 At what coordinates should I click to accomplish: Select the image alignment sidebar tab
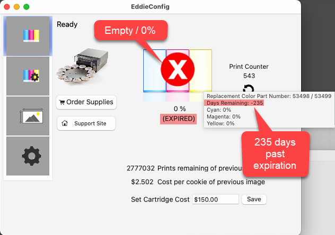[28, 116]
